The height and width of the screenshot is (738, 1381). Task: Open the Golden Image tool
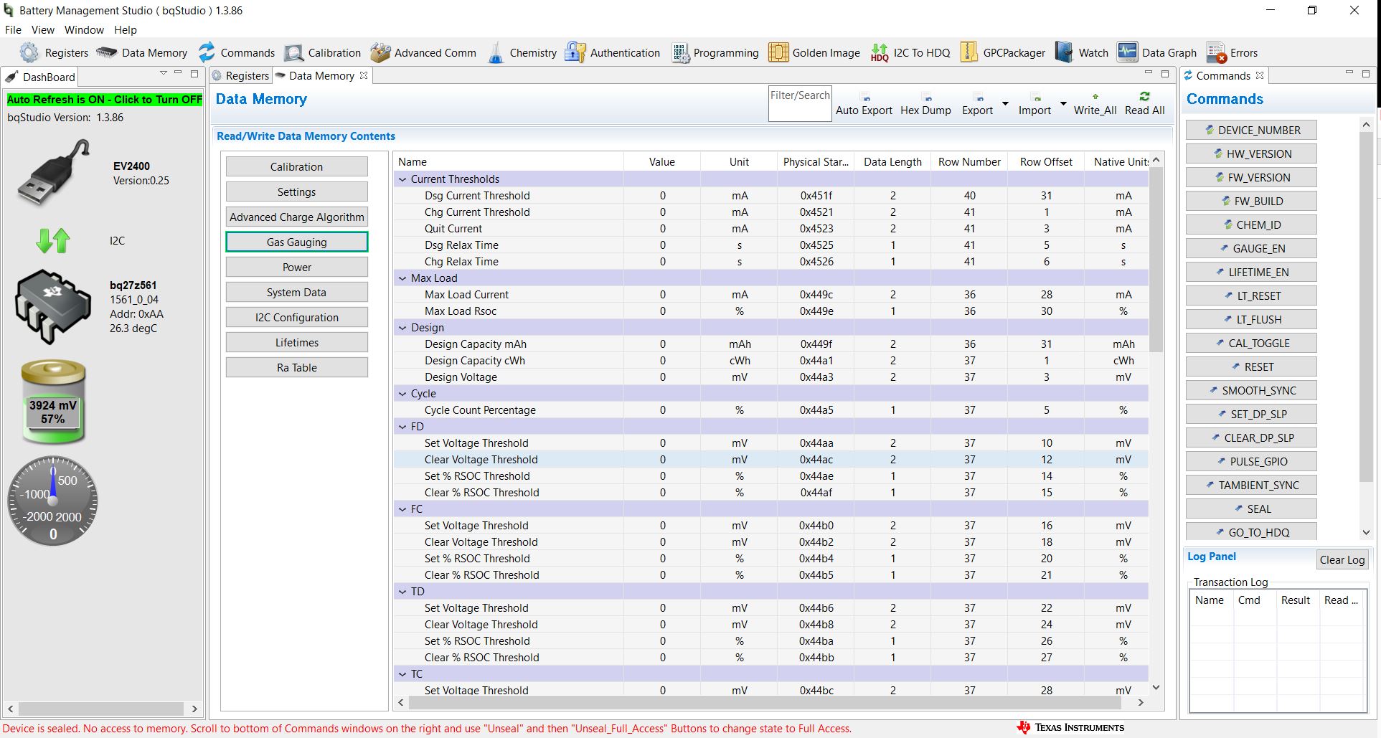tap(778, 53)
